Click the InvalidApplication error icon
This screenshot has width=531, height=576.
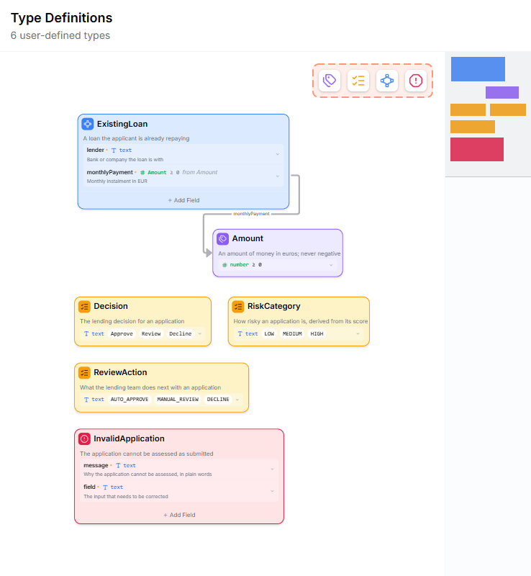tap(84, 438)
